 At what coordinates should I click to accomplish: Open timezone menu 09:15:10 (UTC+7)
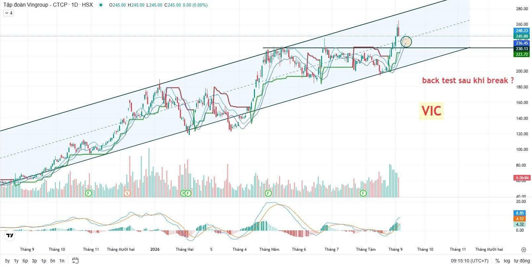tap(470, 261)
